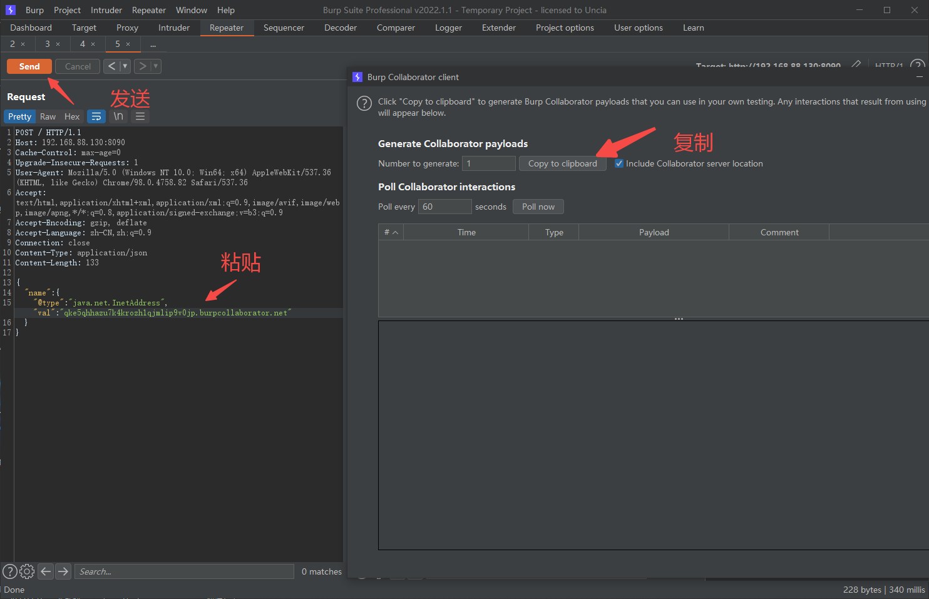929x599 pixels.
Task: Switch Request view to Raw
Action: [x=48, y=116]
